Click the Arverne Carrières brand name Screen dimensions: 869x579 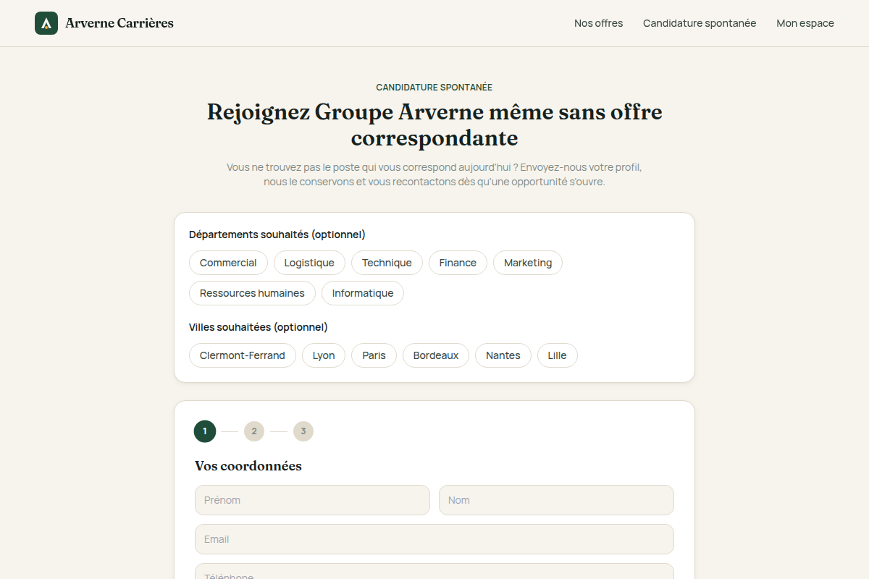(x=119, y=23)
